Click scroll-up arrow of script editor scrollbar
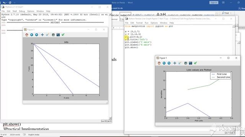Image resolution: width=245 pixels, height=137 pixels. (x=234, y=26)
